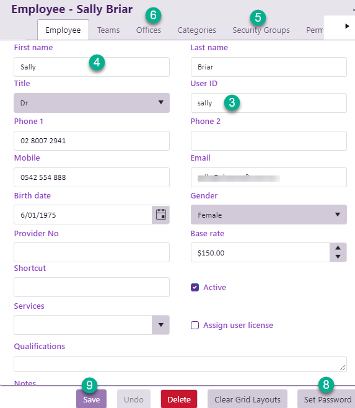Click the red Delete button
The width and height of the screenshot is (355, 408).
[179, 399]
